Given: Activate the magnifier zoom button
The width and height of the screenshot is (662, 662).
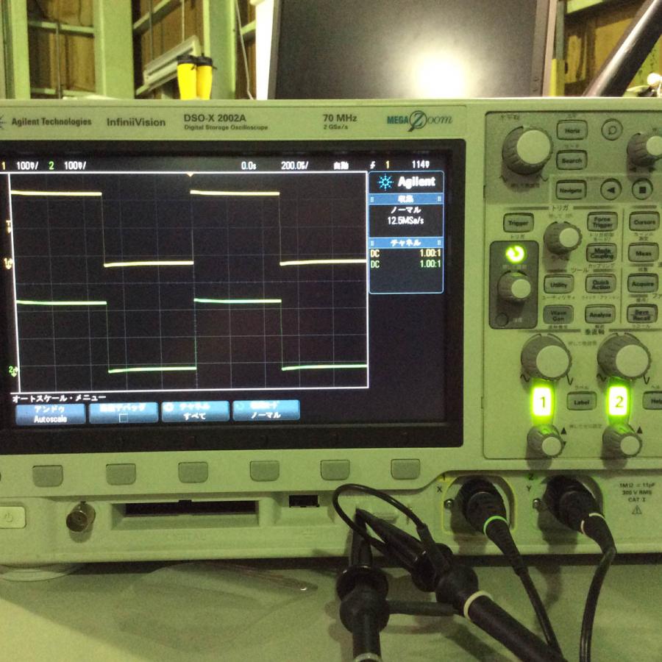Looking at the screenshot, I should click(612, 129).
